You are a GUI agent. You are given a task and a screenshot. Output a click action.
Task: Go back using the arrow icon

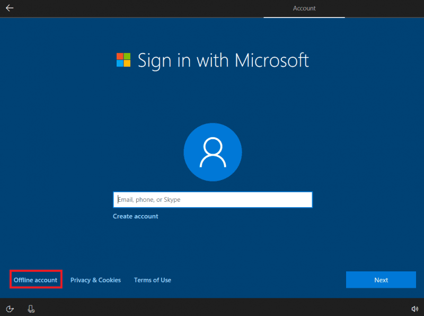(10, 8)
